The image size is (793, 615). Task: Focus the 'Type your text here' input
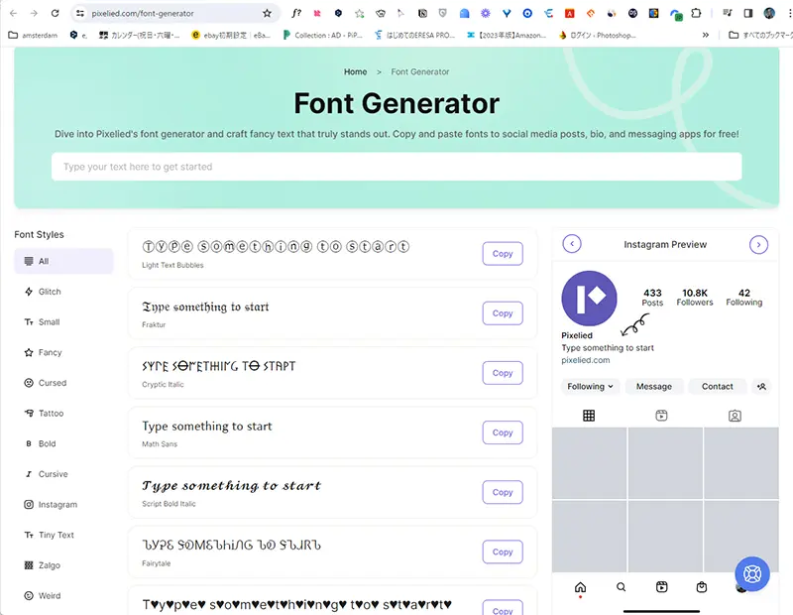(396, 167)
